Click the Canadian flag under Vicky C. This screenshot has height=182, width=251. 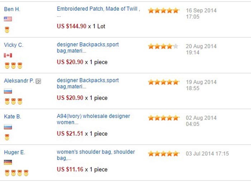coord(8,55)
